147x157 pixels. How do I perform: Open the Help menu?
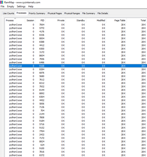31,6
